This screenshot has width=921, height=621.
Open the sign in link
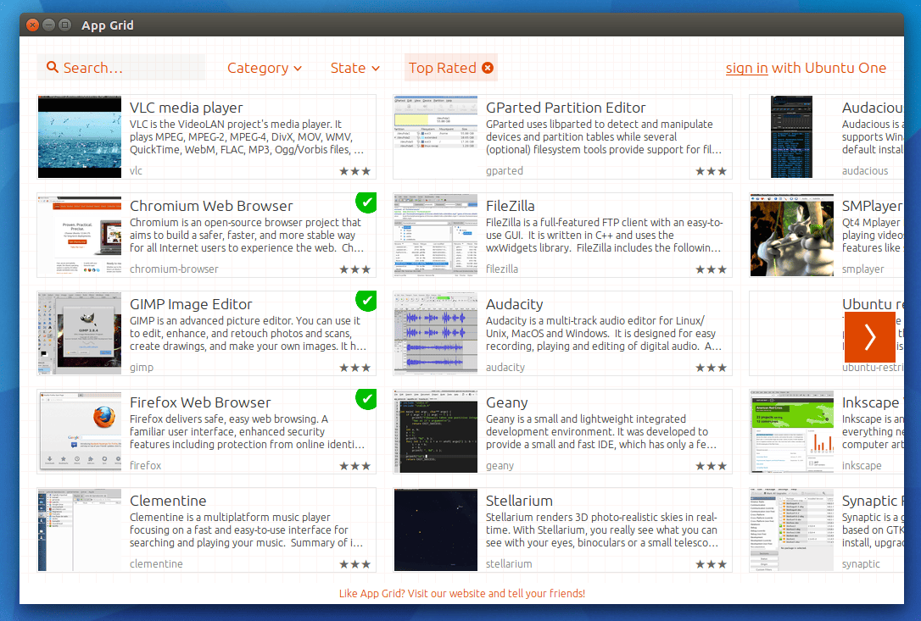pyautogui.click(x=747, y=67)
